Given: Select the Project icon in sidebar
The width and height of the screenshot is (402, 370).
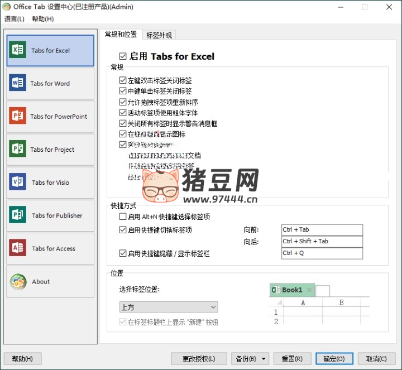Looking at the screenshot, I should coord(17,148).
